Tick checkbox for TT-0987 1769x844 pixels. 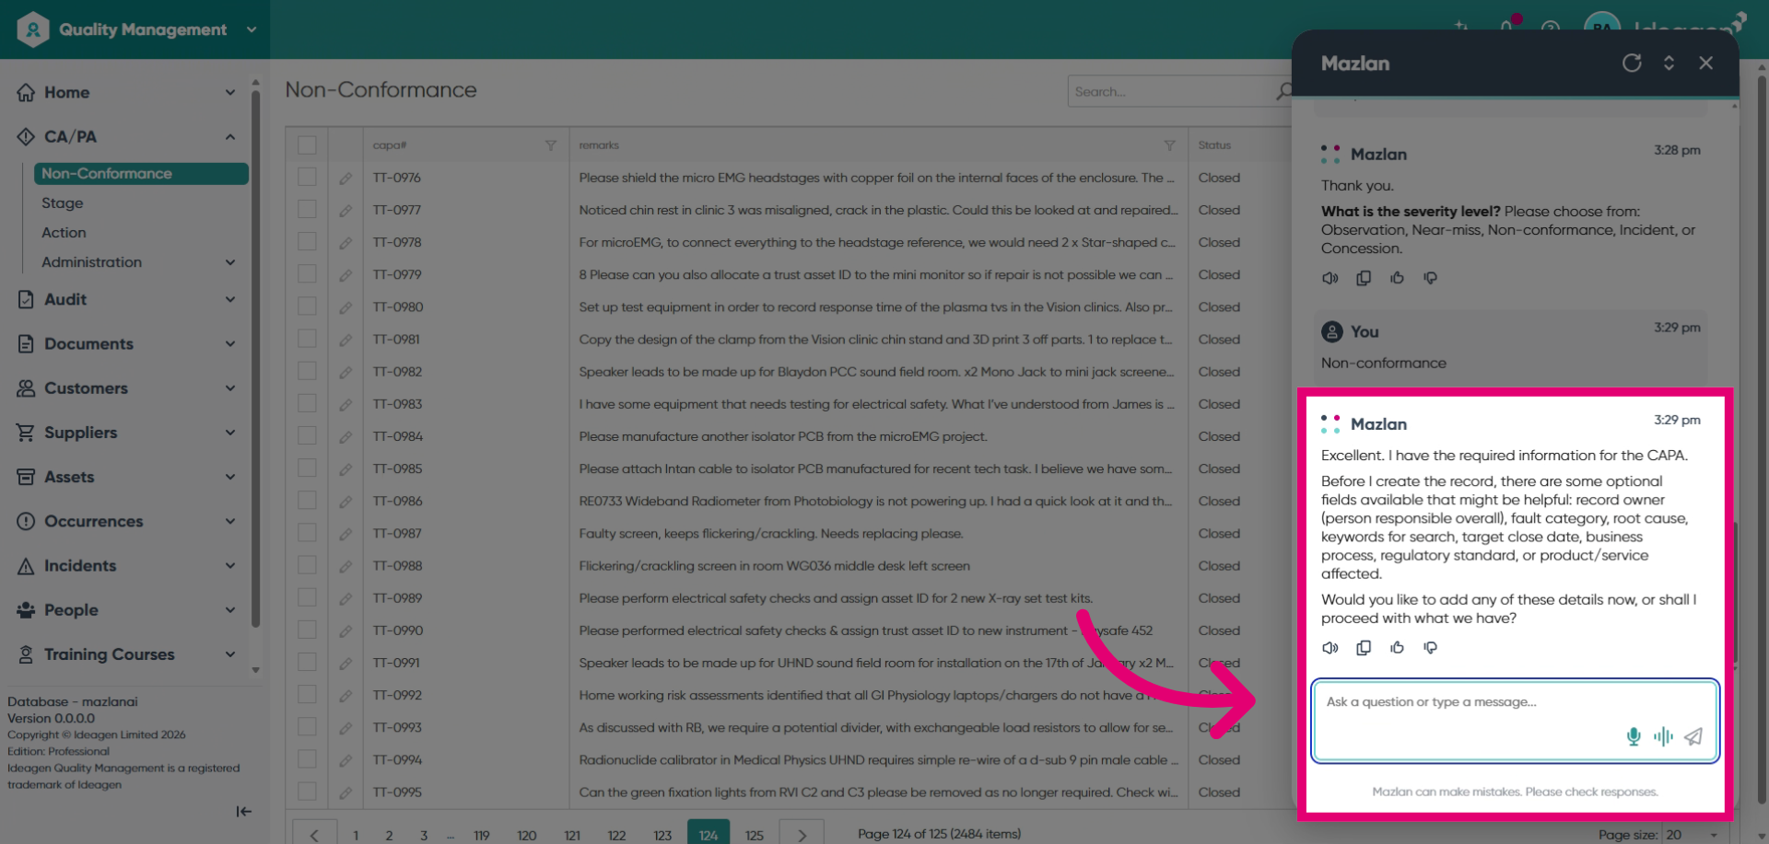coord(307,533)
